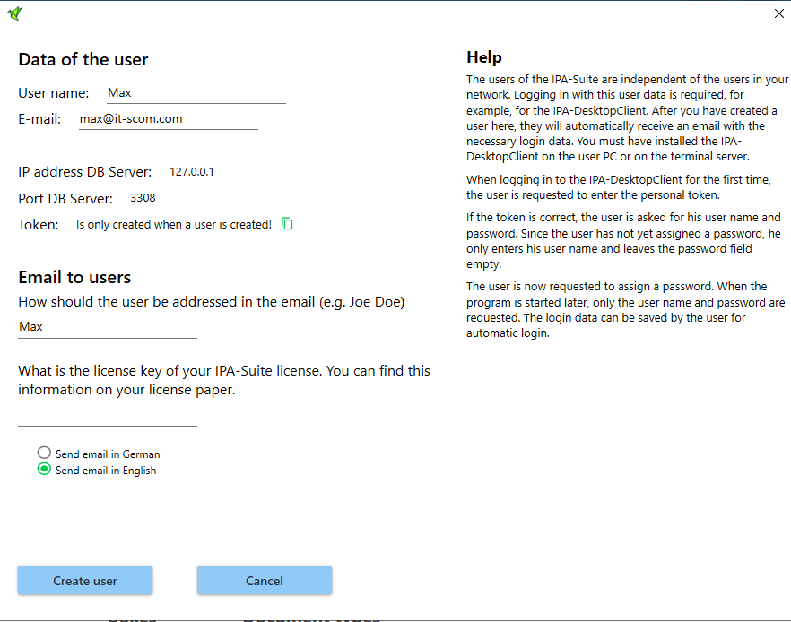Viewport: 791px width, 622px height.
Task: Select the German email radio button
Action: (x=44, y=454)
